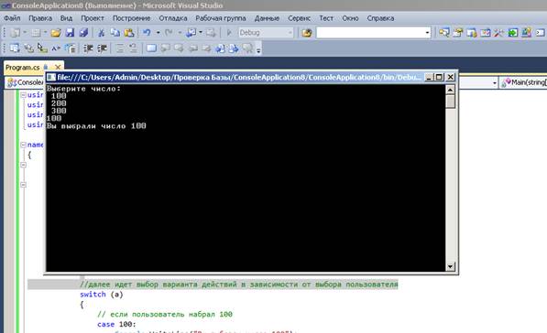Click the Save All icon
This screenshot has width=547, height=333.
pyautogui.click(x=83, y=33)
